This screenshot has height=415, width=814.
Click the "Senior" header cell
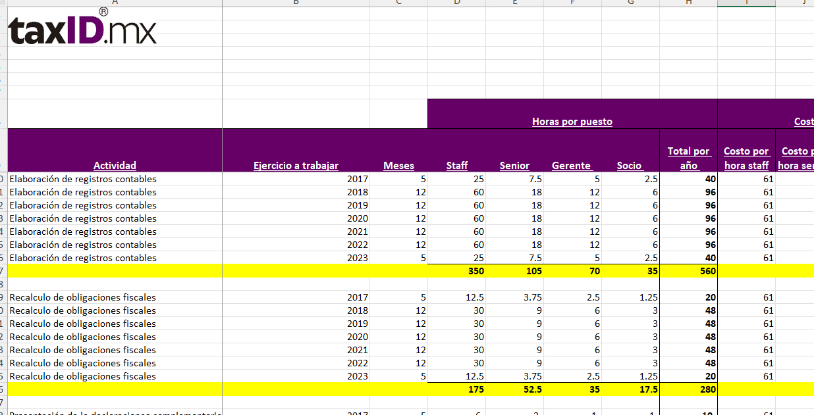[x=514, y=165]
